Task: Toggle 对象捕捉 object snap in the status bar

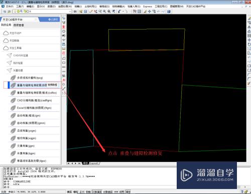Action: pyautogui.click(x=97, y=192)
